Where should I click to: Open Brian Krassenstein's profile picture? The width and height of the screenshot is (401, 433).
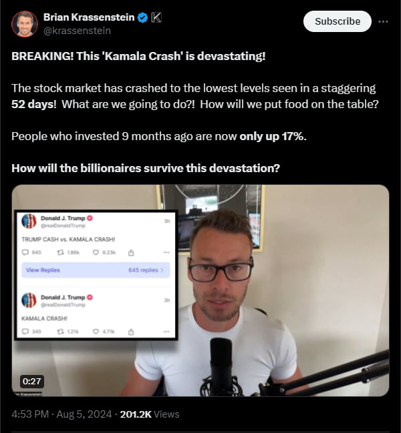(x=25, y=24)
